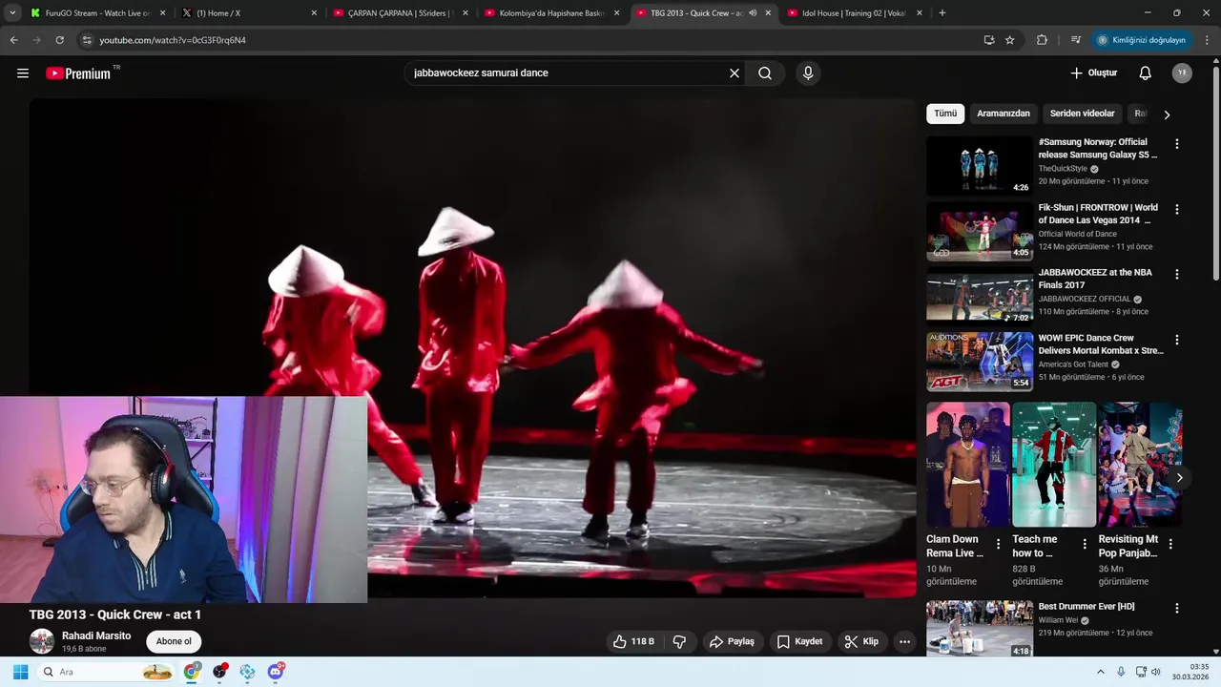This screenshot has height=687, width=1221.
Task: Reload the page in browser
Action: click(59, 40)
